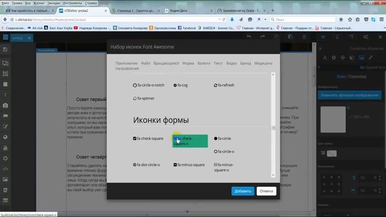
Task: Select the flag icon in left sidebar
Action: (x=5, y=116)
